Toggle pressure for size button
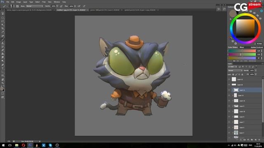The height and width of the screenshot is (148, 264). (84, 6)
